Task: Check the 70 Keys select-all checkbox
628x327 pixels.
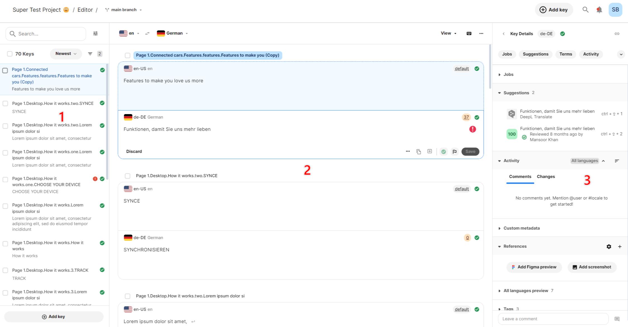Action: (10, 54)
